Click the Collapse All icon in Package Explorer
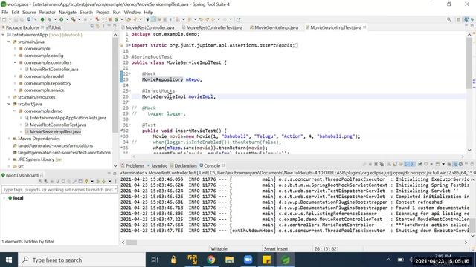 pos(92,27)
